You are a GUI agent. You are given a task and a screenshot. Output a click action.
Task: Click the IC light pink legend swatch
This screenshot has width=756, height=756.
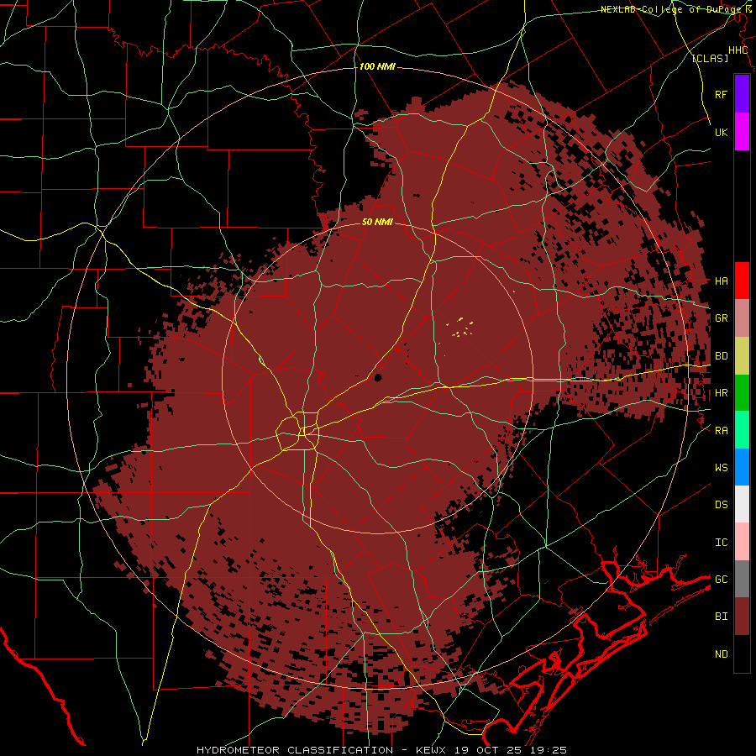(x=742, y=542)
